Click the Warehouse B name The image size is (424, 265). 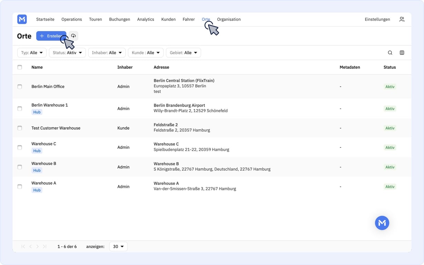pyautogui.click(x=44, y=164)
